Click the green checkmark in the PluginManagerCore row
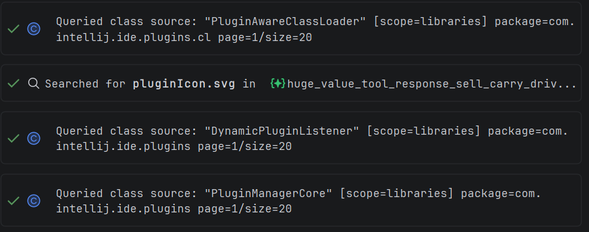Screen dimensions: 589x232 (x=13, y=201)
